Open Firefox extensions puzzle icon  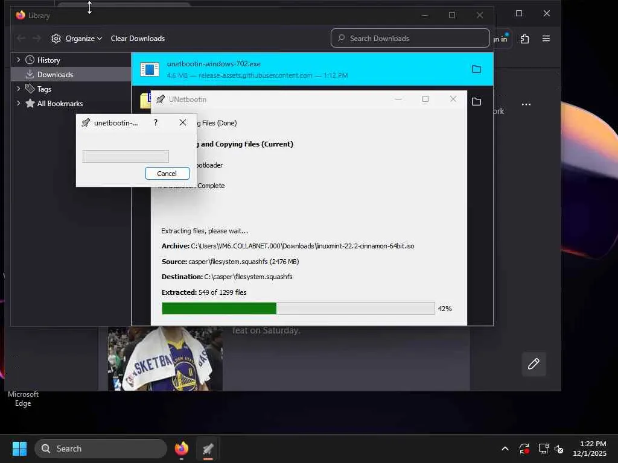(524, 39)
